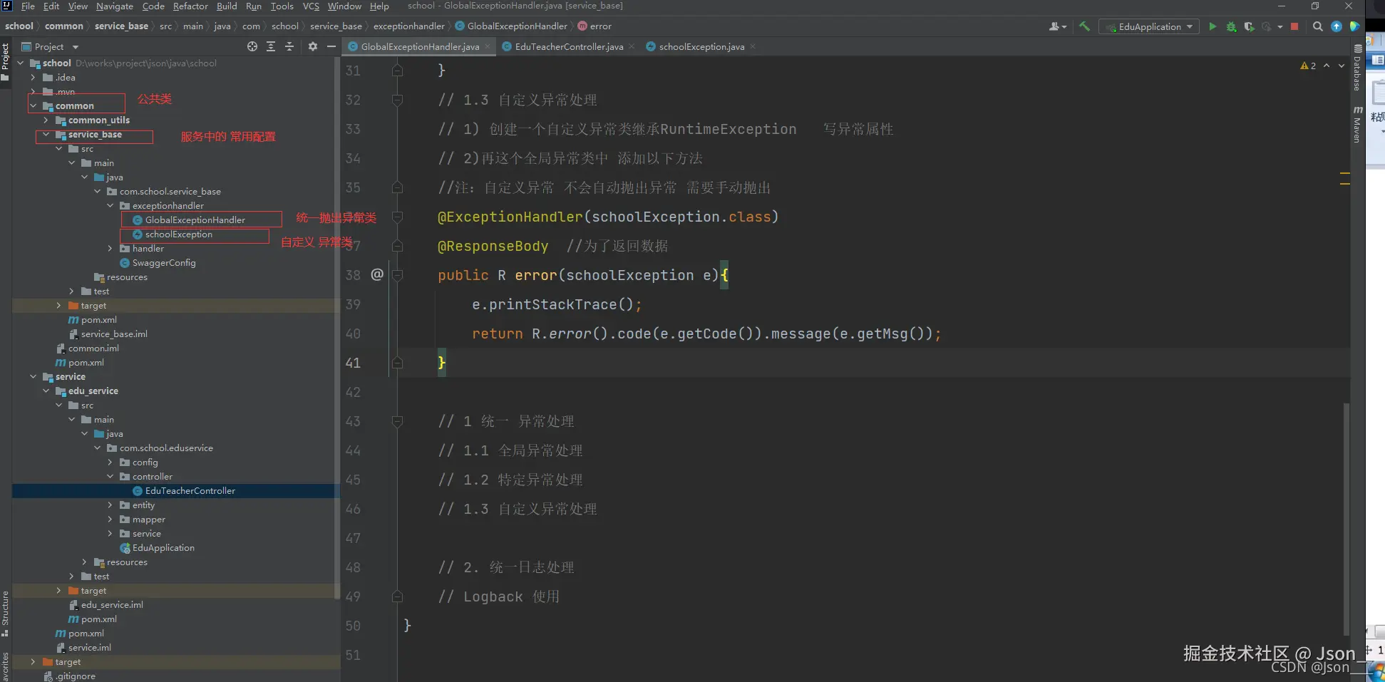Collapse the service_base module
Image resolution: width=1385 pixels, height=682 pixels.
coord(46,135)
